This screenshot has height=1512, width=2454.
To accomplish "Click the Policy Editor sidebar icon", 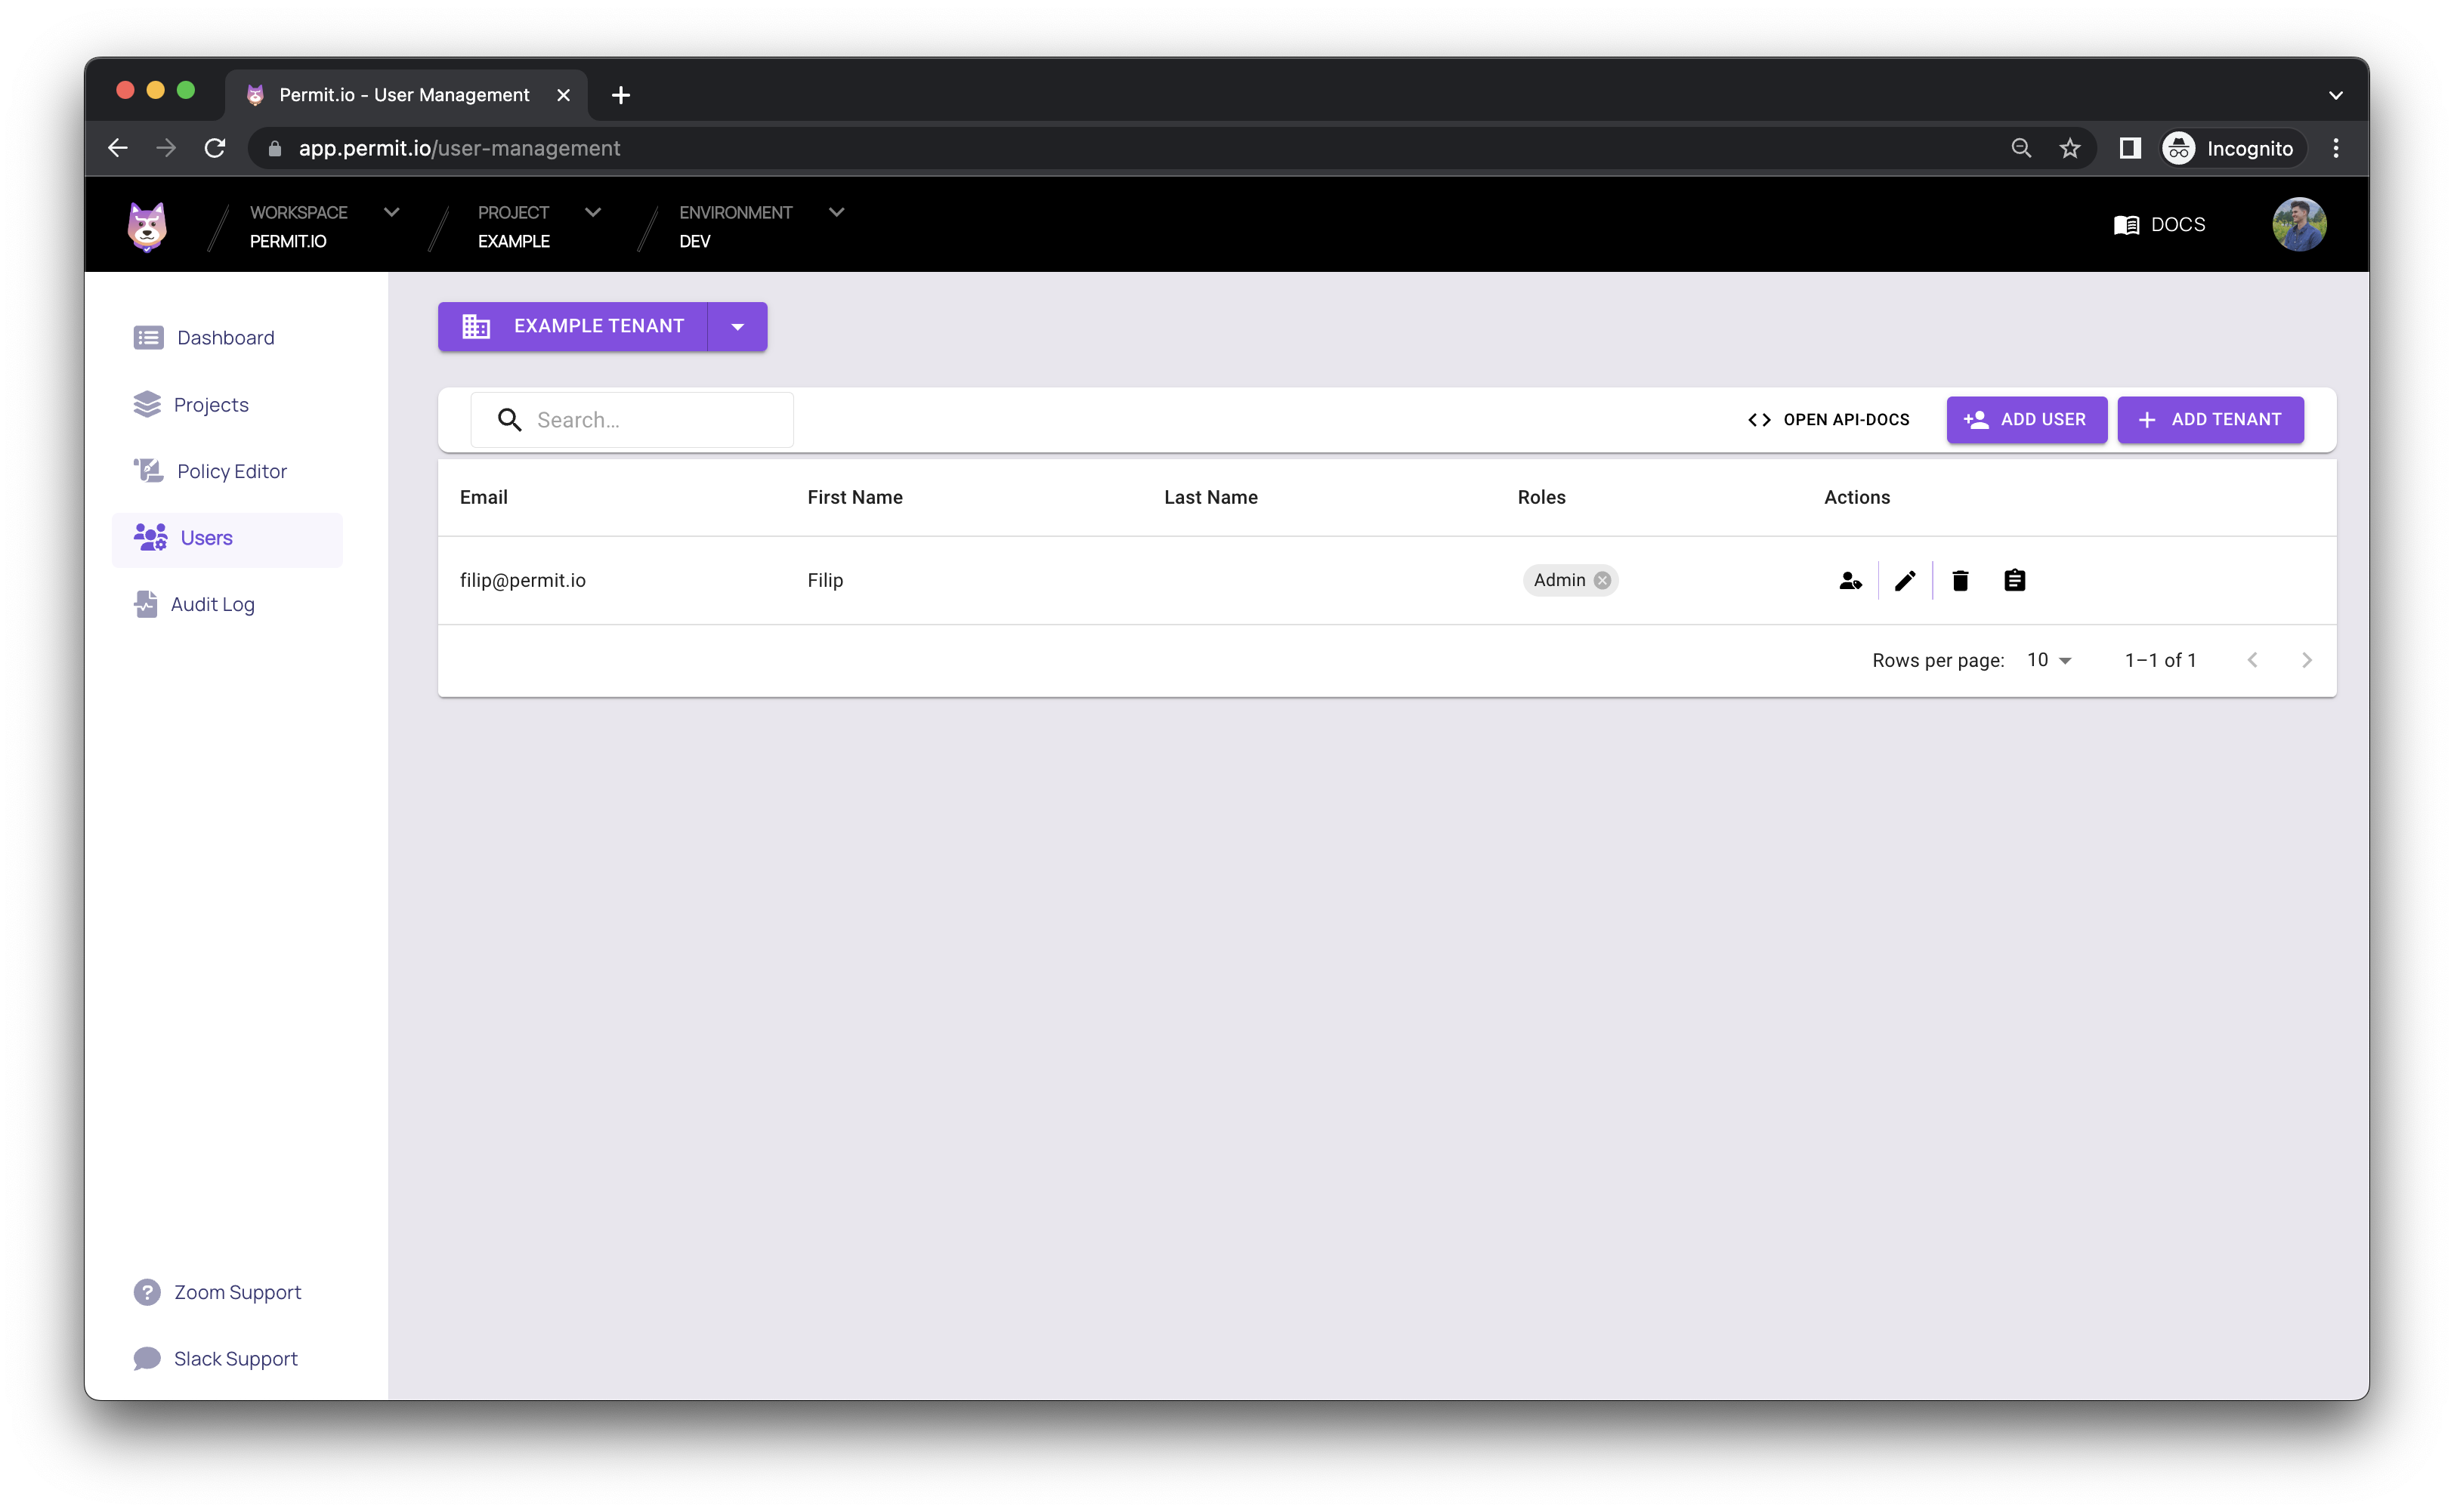I will click(x=149, y=470).
